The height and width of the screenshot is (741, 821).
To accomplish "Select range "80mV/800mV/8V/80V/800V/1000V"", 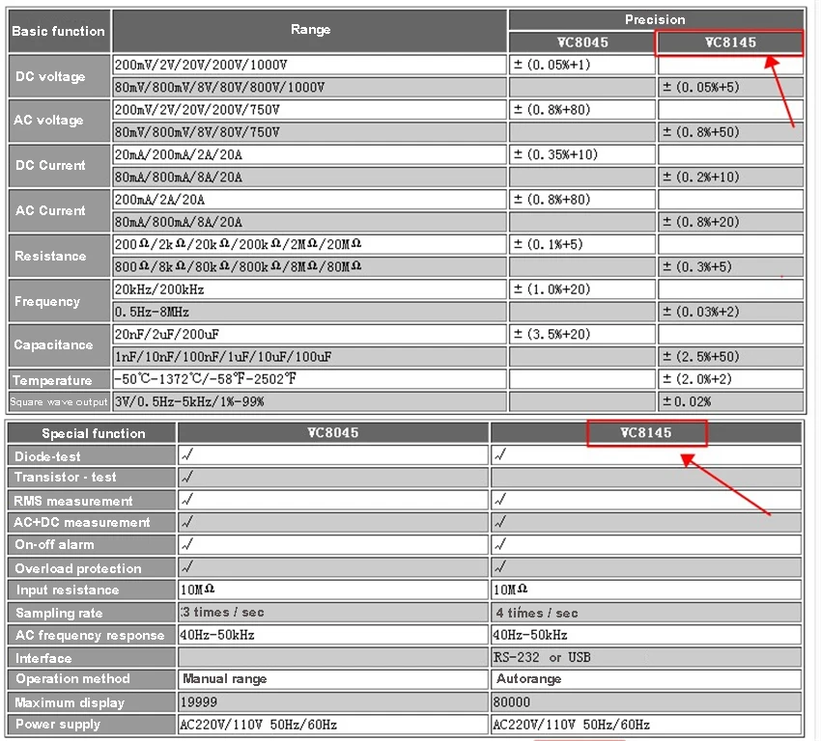I will click(x=310, y=88).
